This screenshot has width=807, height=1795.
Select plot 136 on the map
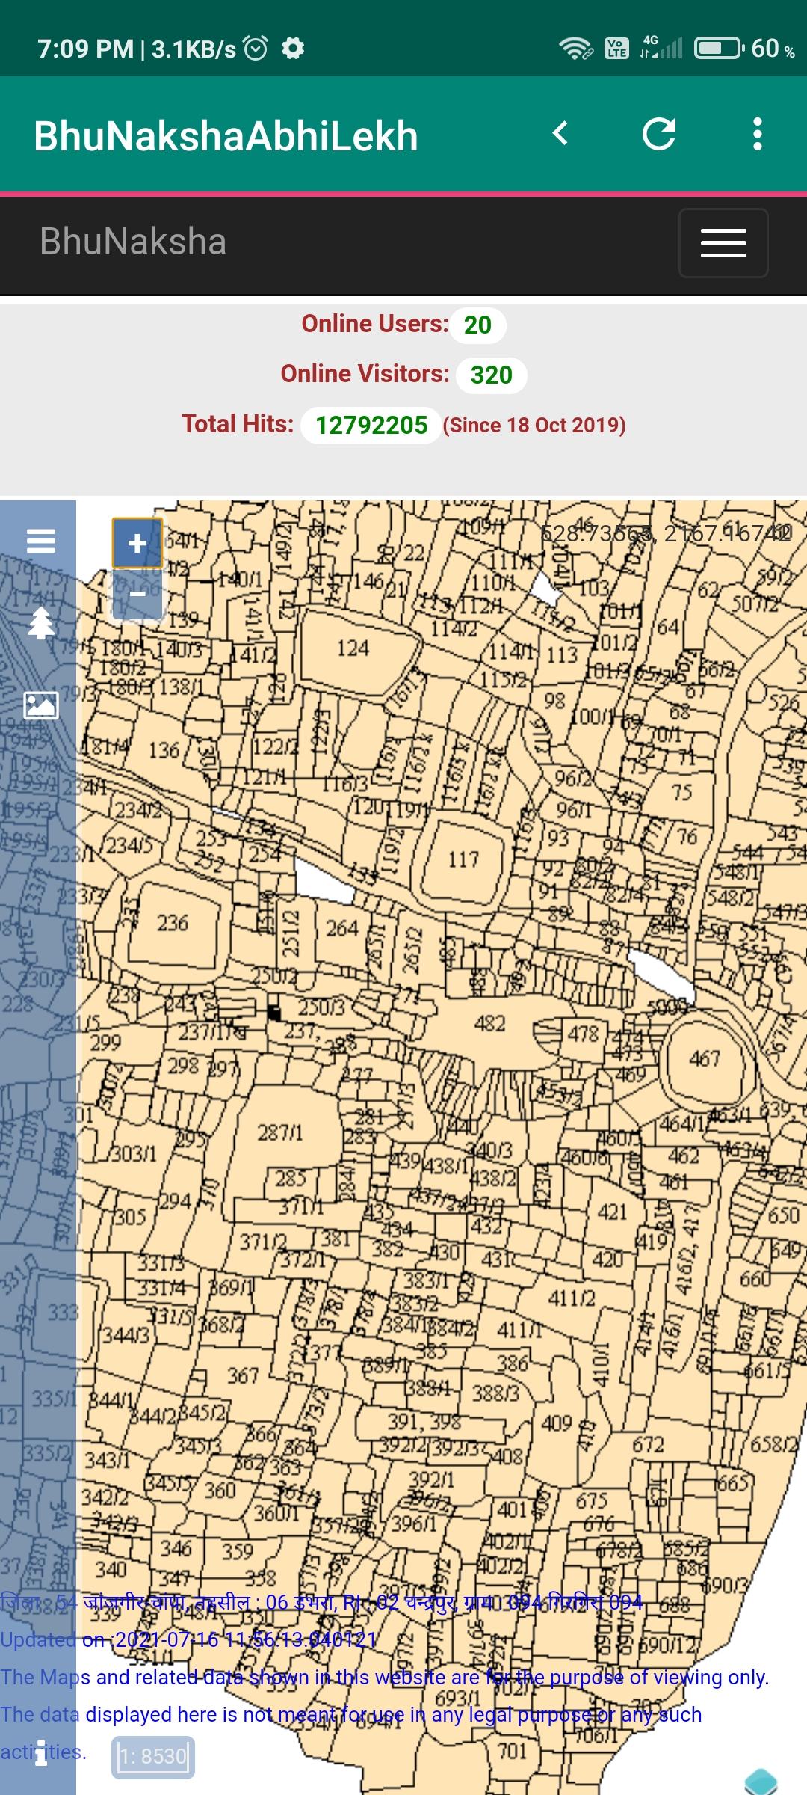pos(164,750)
